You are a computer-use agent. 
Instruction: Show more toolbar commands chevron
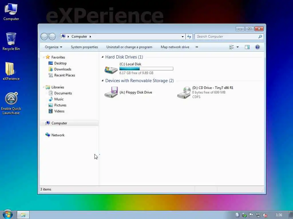197,47
